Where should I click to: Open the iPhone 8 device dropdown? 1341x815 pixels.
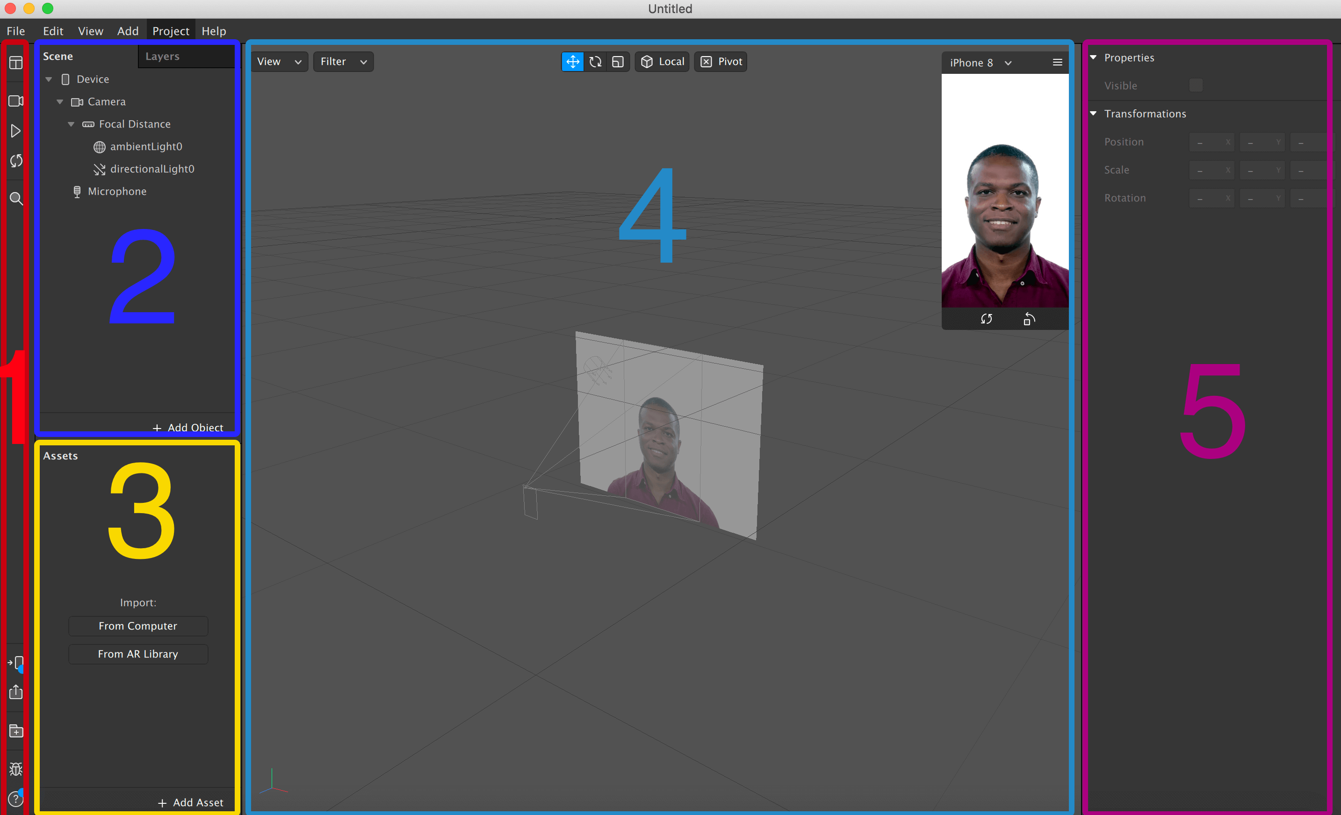(980, 62)
